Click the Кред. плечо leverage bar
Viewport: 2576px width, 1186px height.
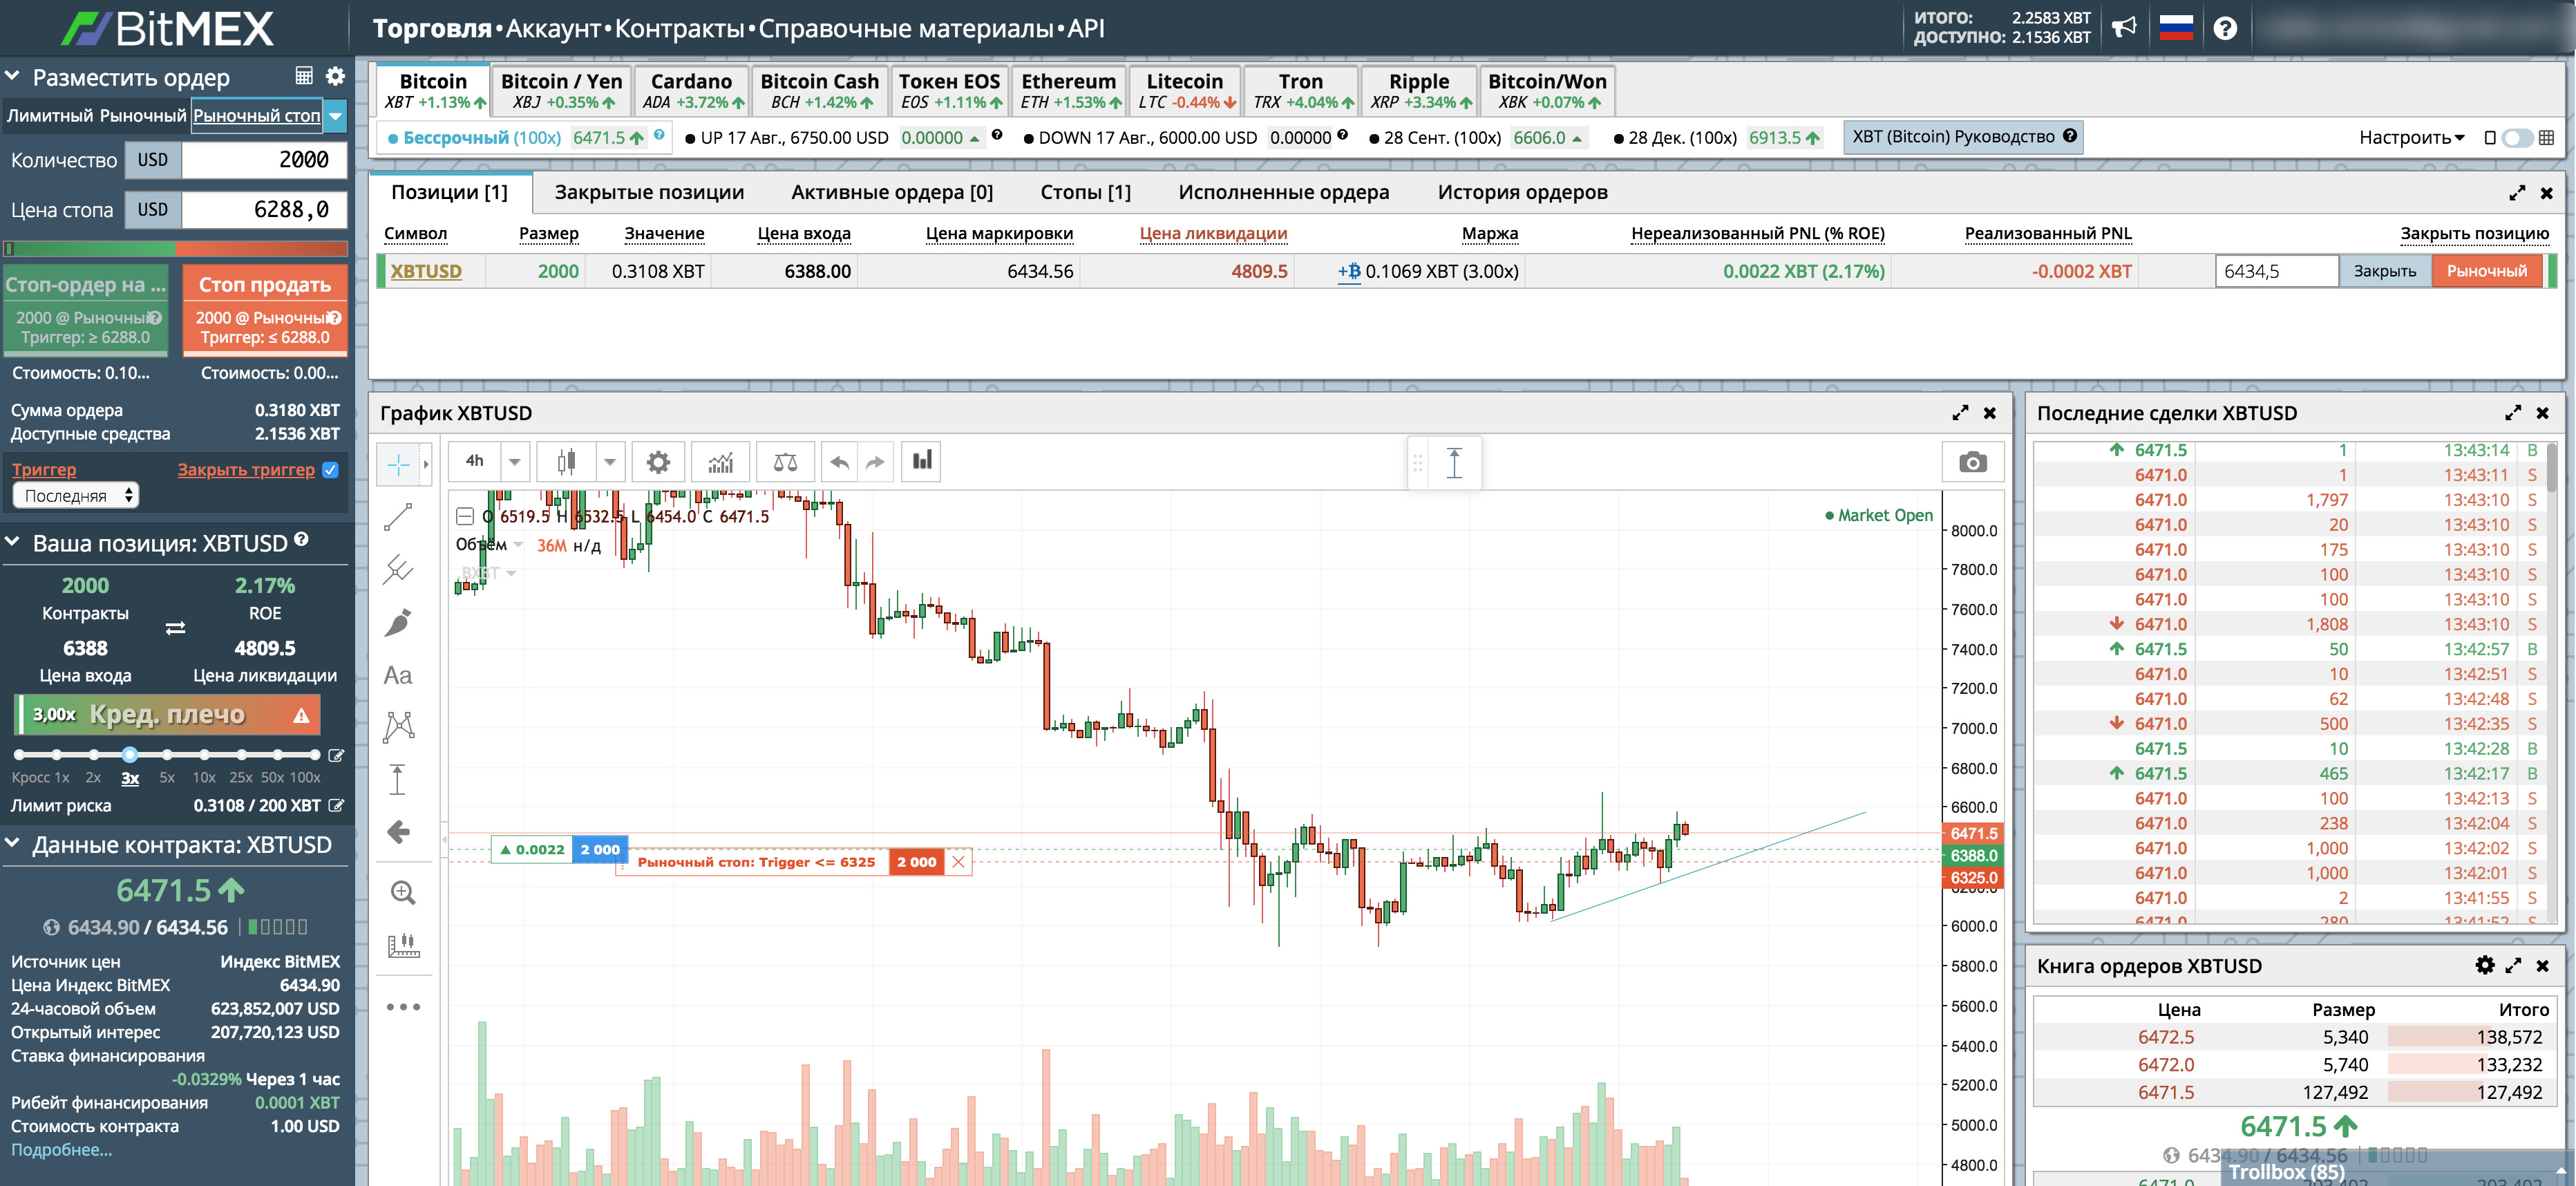coord(168,714)
